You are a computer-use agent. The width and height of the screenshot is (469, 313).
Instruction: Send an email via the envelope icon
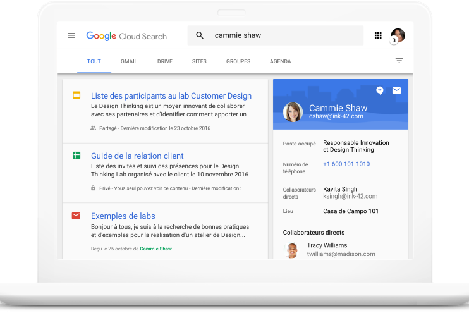396,90
